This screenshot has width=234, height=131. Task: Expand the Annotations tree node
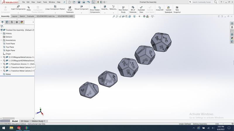coord(1,40)
